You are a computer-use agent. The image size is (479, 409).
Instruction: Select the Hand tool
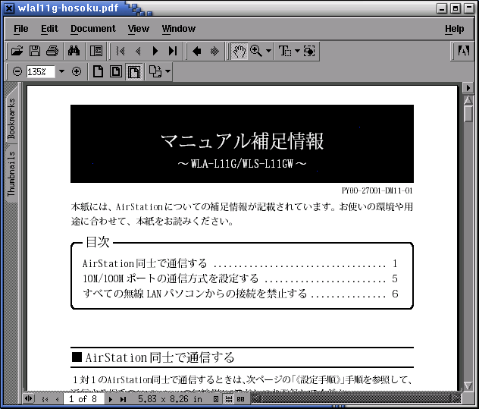(x=239, y=51)
